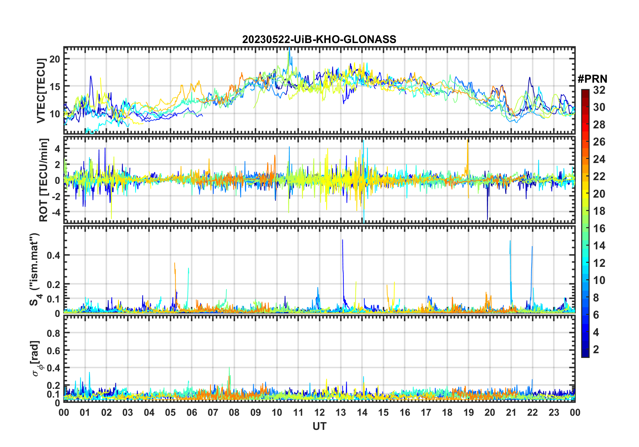Click the colorbar tick label 32
This screenshot has width=639, height=447.
click(x=599, y=90)
